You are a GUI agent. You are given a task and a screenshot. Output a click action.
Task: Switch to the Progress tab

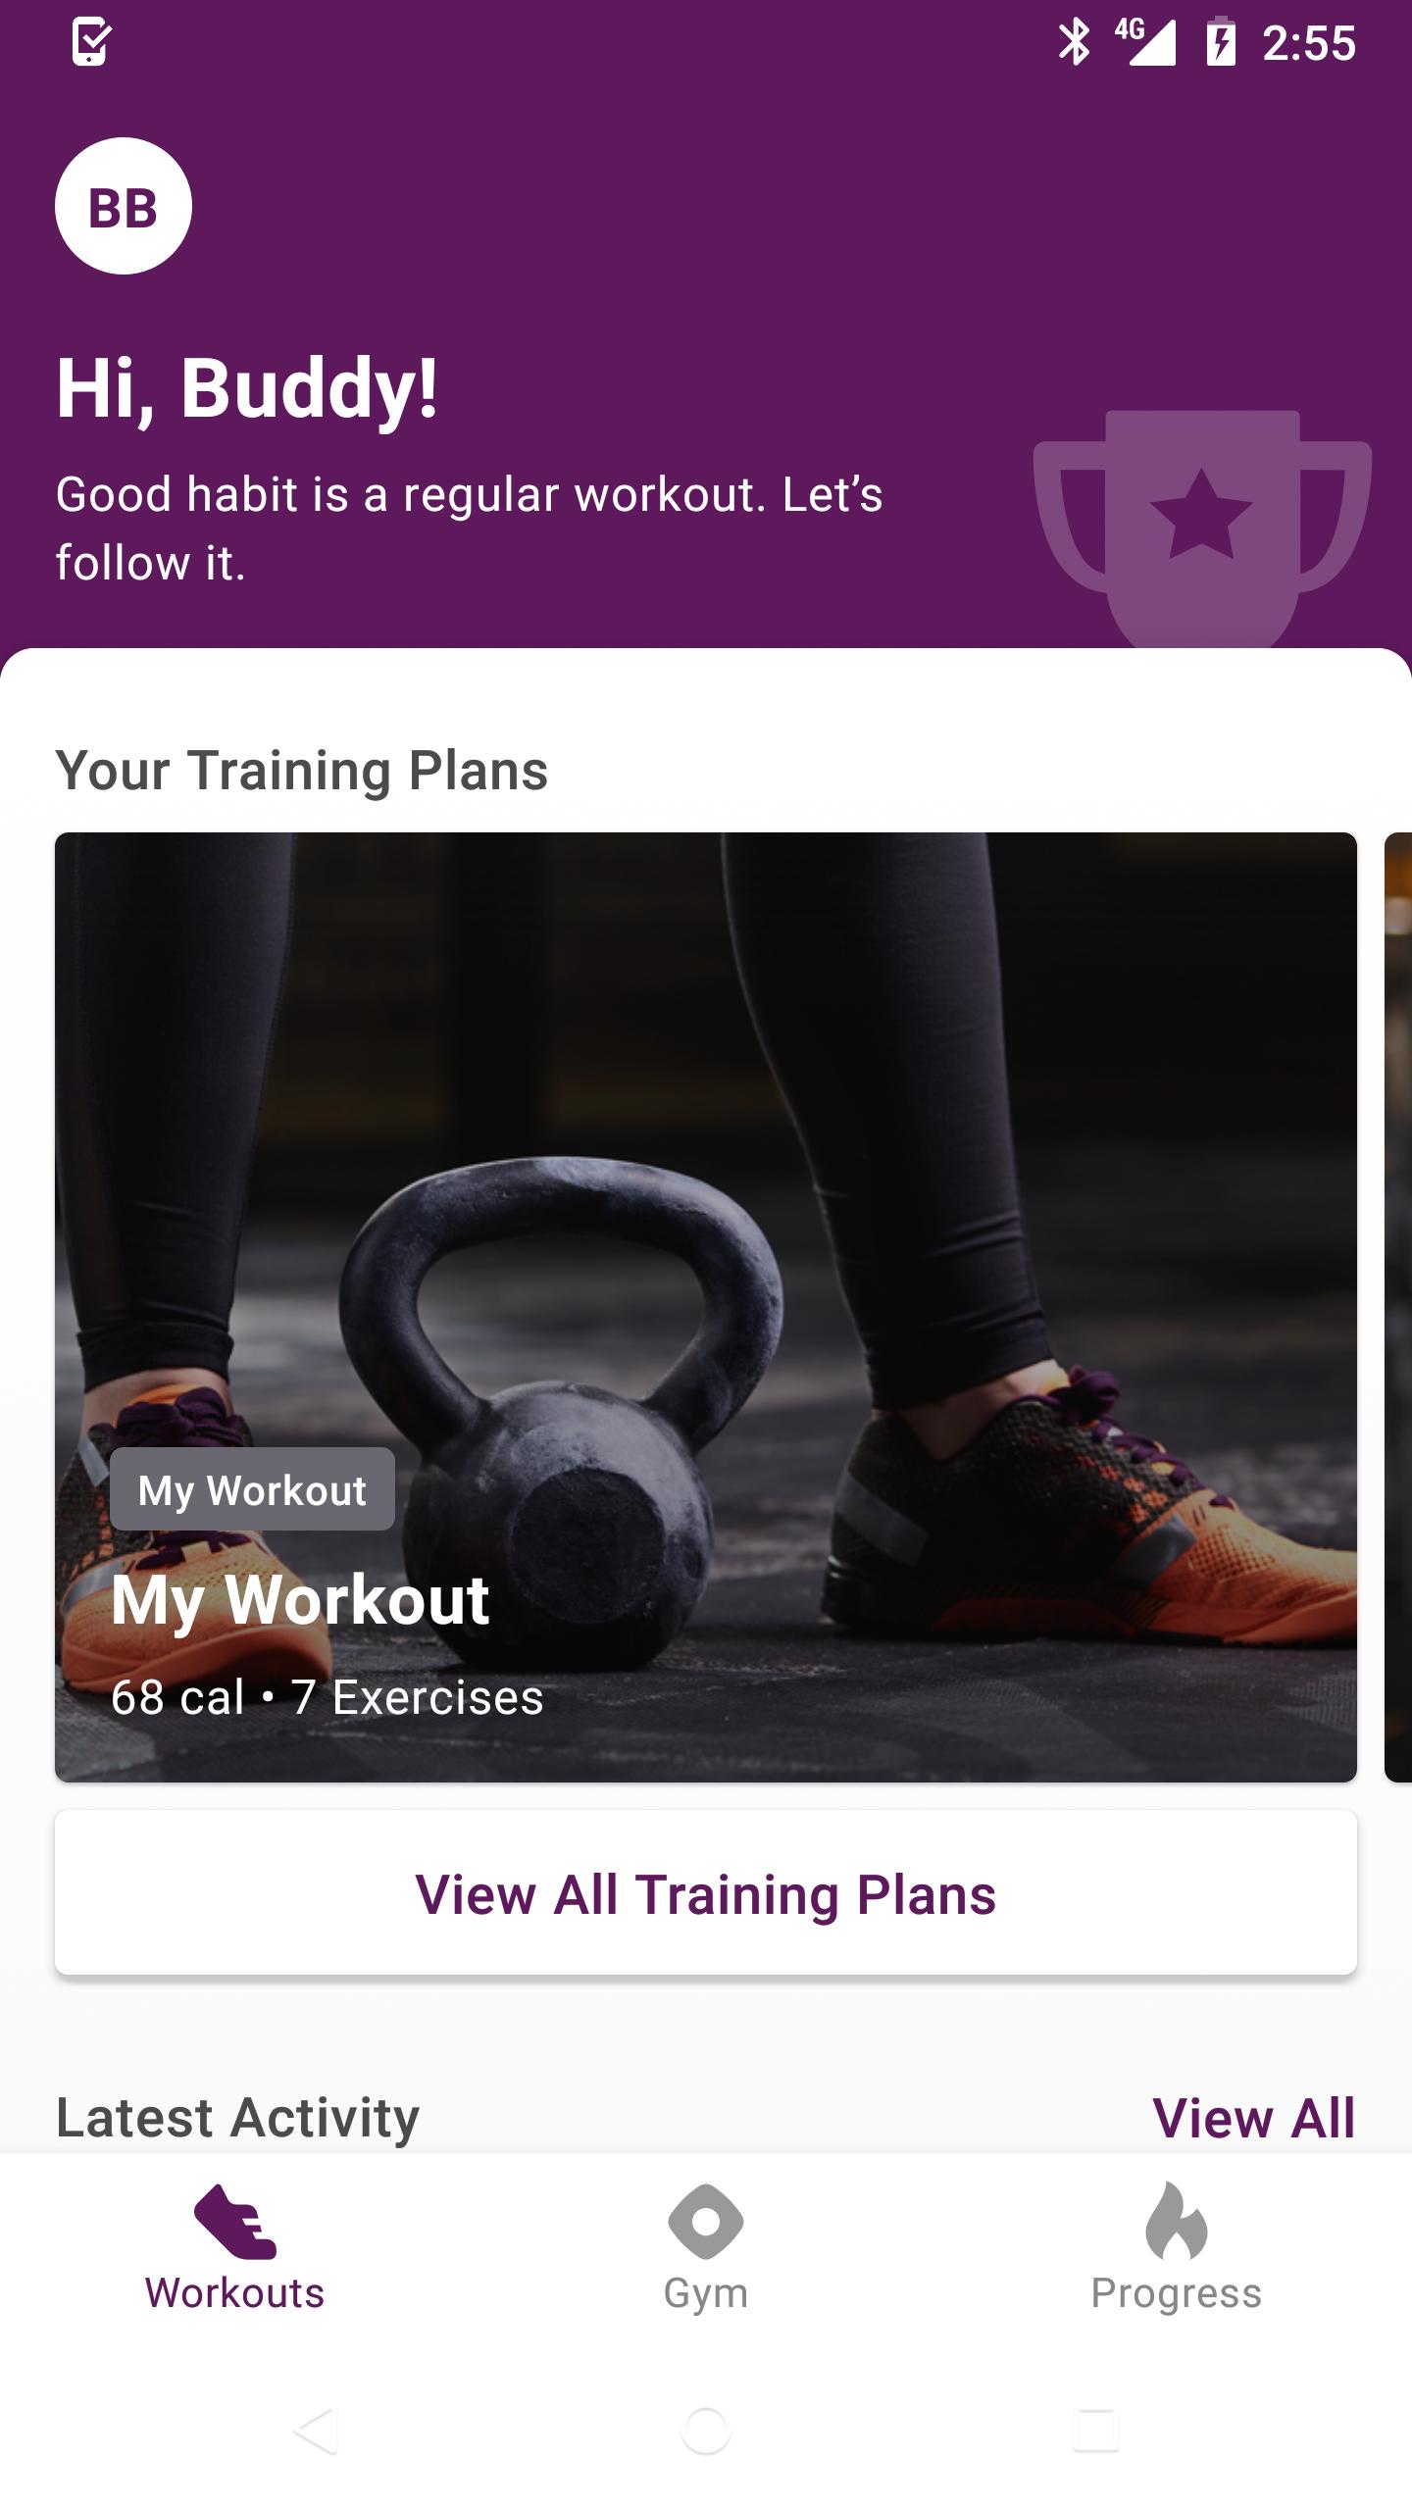1177,2245
